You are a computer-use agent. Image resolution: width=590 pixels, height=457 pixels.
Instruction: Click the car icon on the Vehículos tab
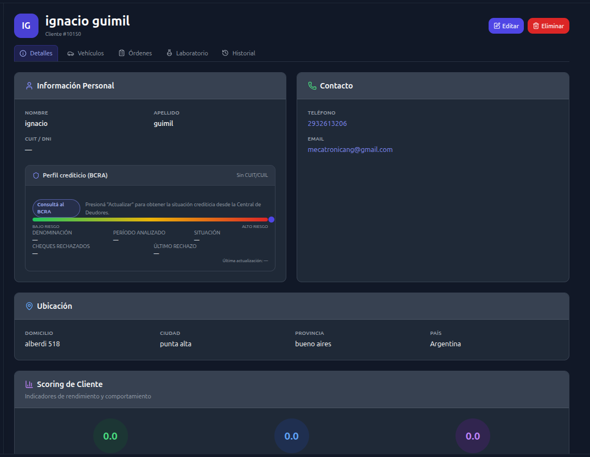tap(70, 53)
